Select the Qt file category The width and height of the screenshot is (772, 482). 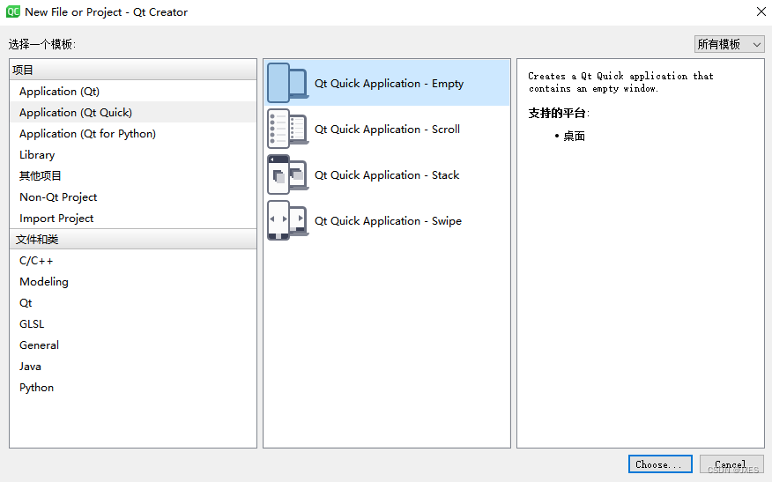click(x=133, y=303)
